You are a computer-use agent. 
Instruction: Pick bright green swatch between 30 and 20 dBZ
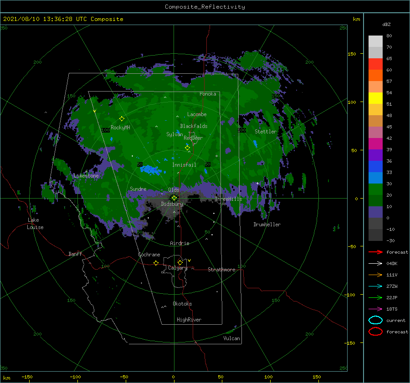tap(375, 189)
